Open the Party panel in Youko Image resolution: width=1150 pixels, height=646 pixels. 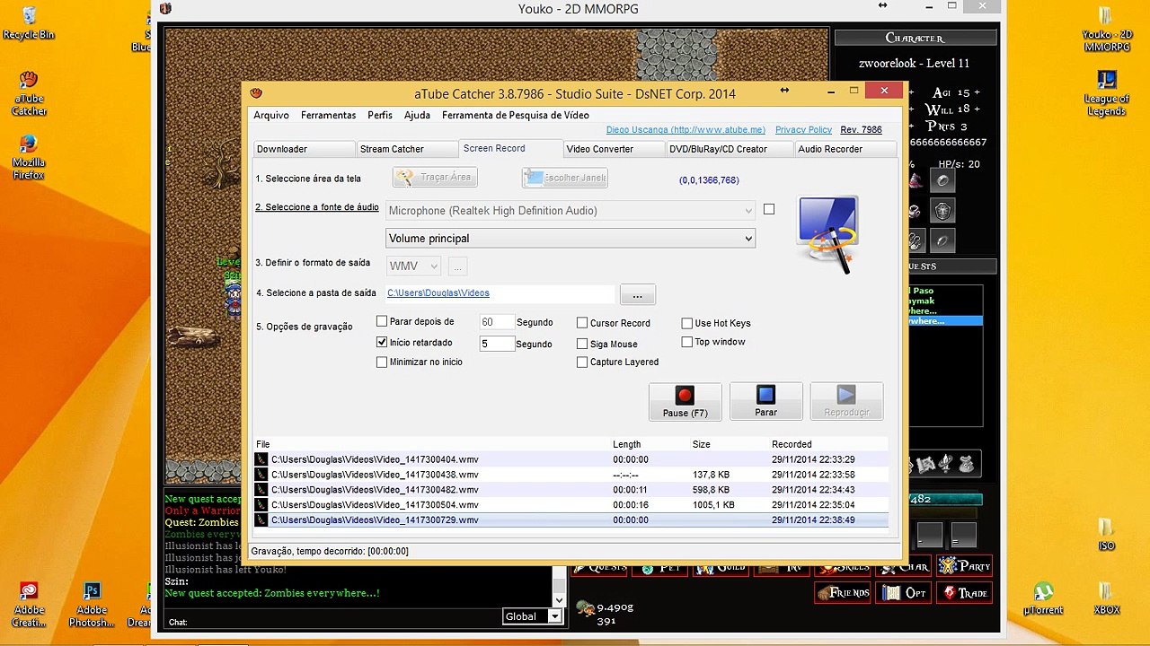(964, 566)
